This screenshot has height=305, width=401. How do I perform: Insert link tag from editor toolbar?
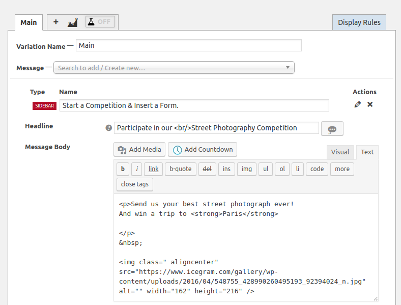coord(154,169)
